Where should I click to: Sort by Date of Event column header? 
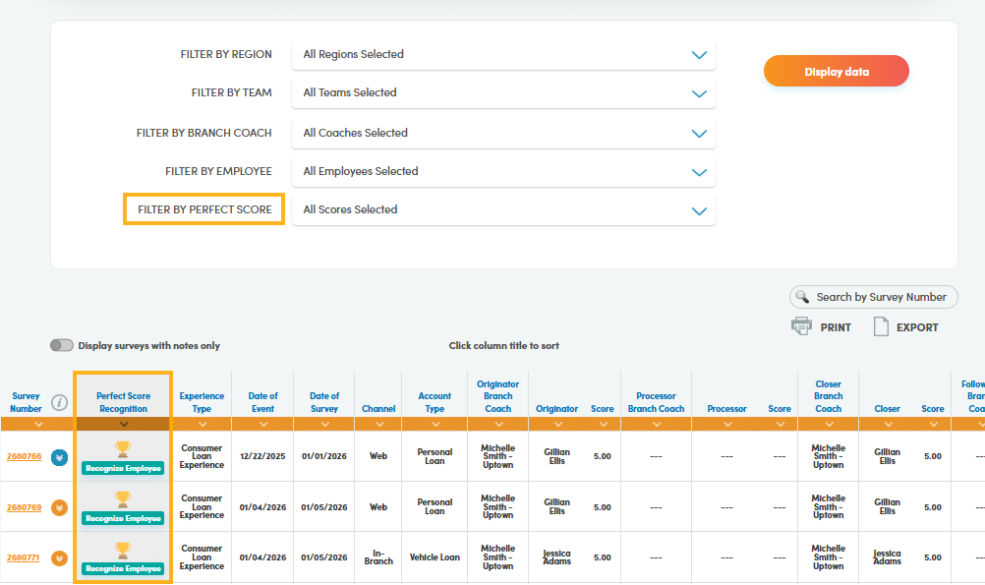tap(262, 402)
